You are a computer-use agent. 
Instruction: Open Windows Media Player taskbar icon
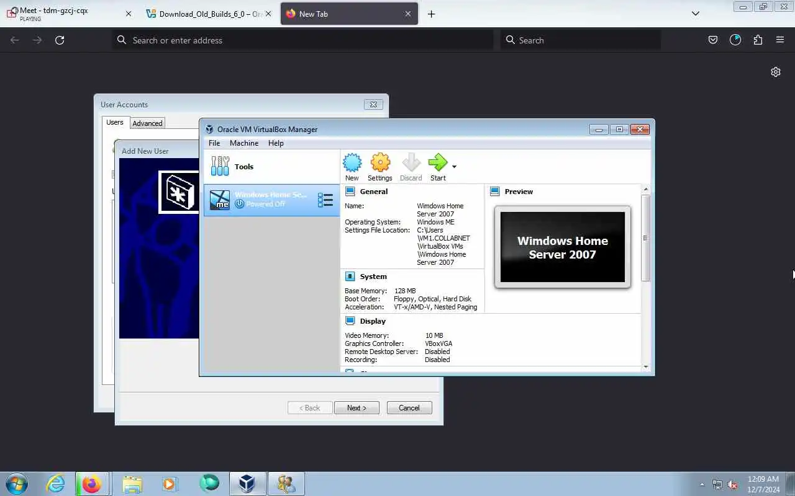click(170, 484)
